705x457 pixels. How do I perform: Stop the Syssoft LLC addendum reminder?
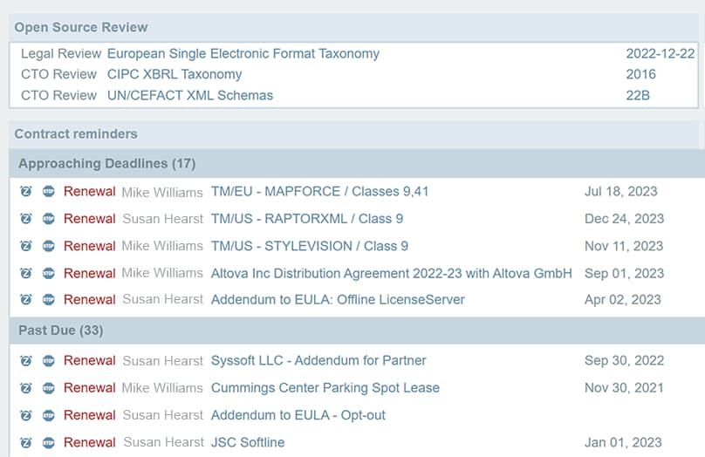[48, 361]
